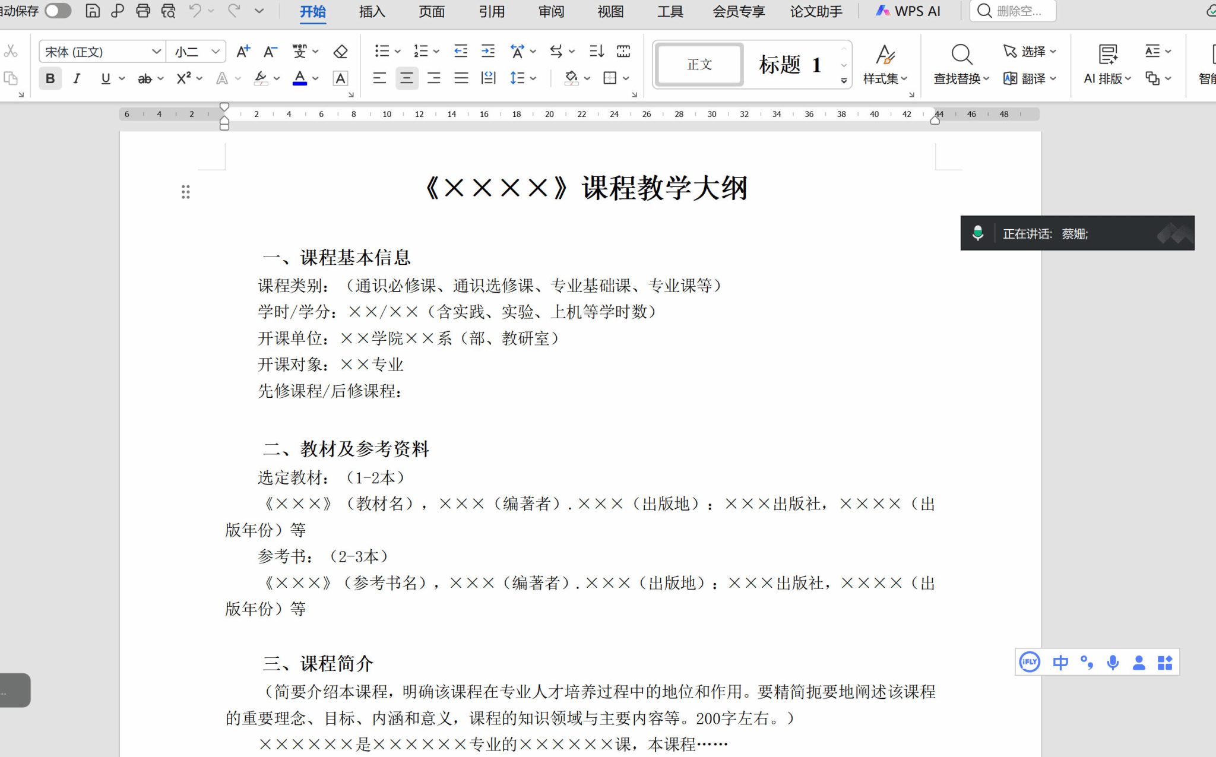Toggle left alignment

click(379, 78)
